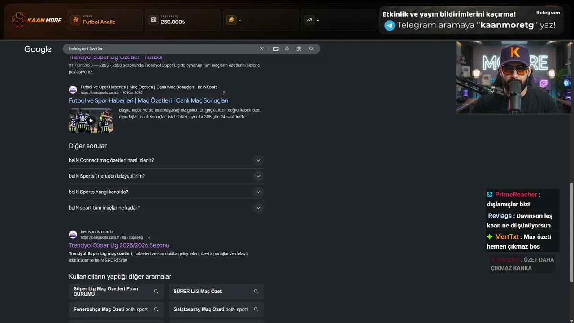Start voice search with the microphone
Screen dimensions: 574x323
(287, 49)
